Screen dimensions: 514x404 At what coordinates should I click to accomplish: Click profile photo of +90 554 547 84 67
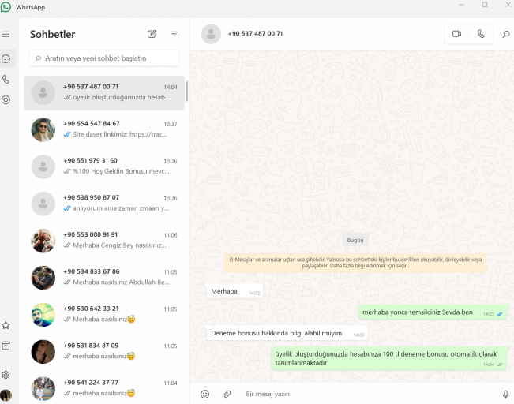coord(43,129)
